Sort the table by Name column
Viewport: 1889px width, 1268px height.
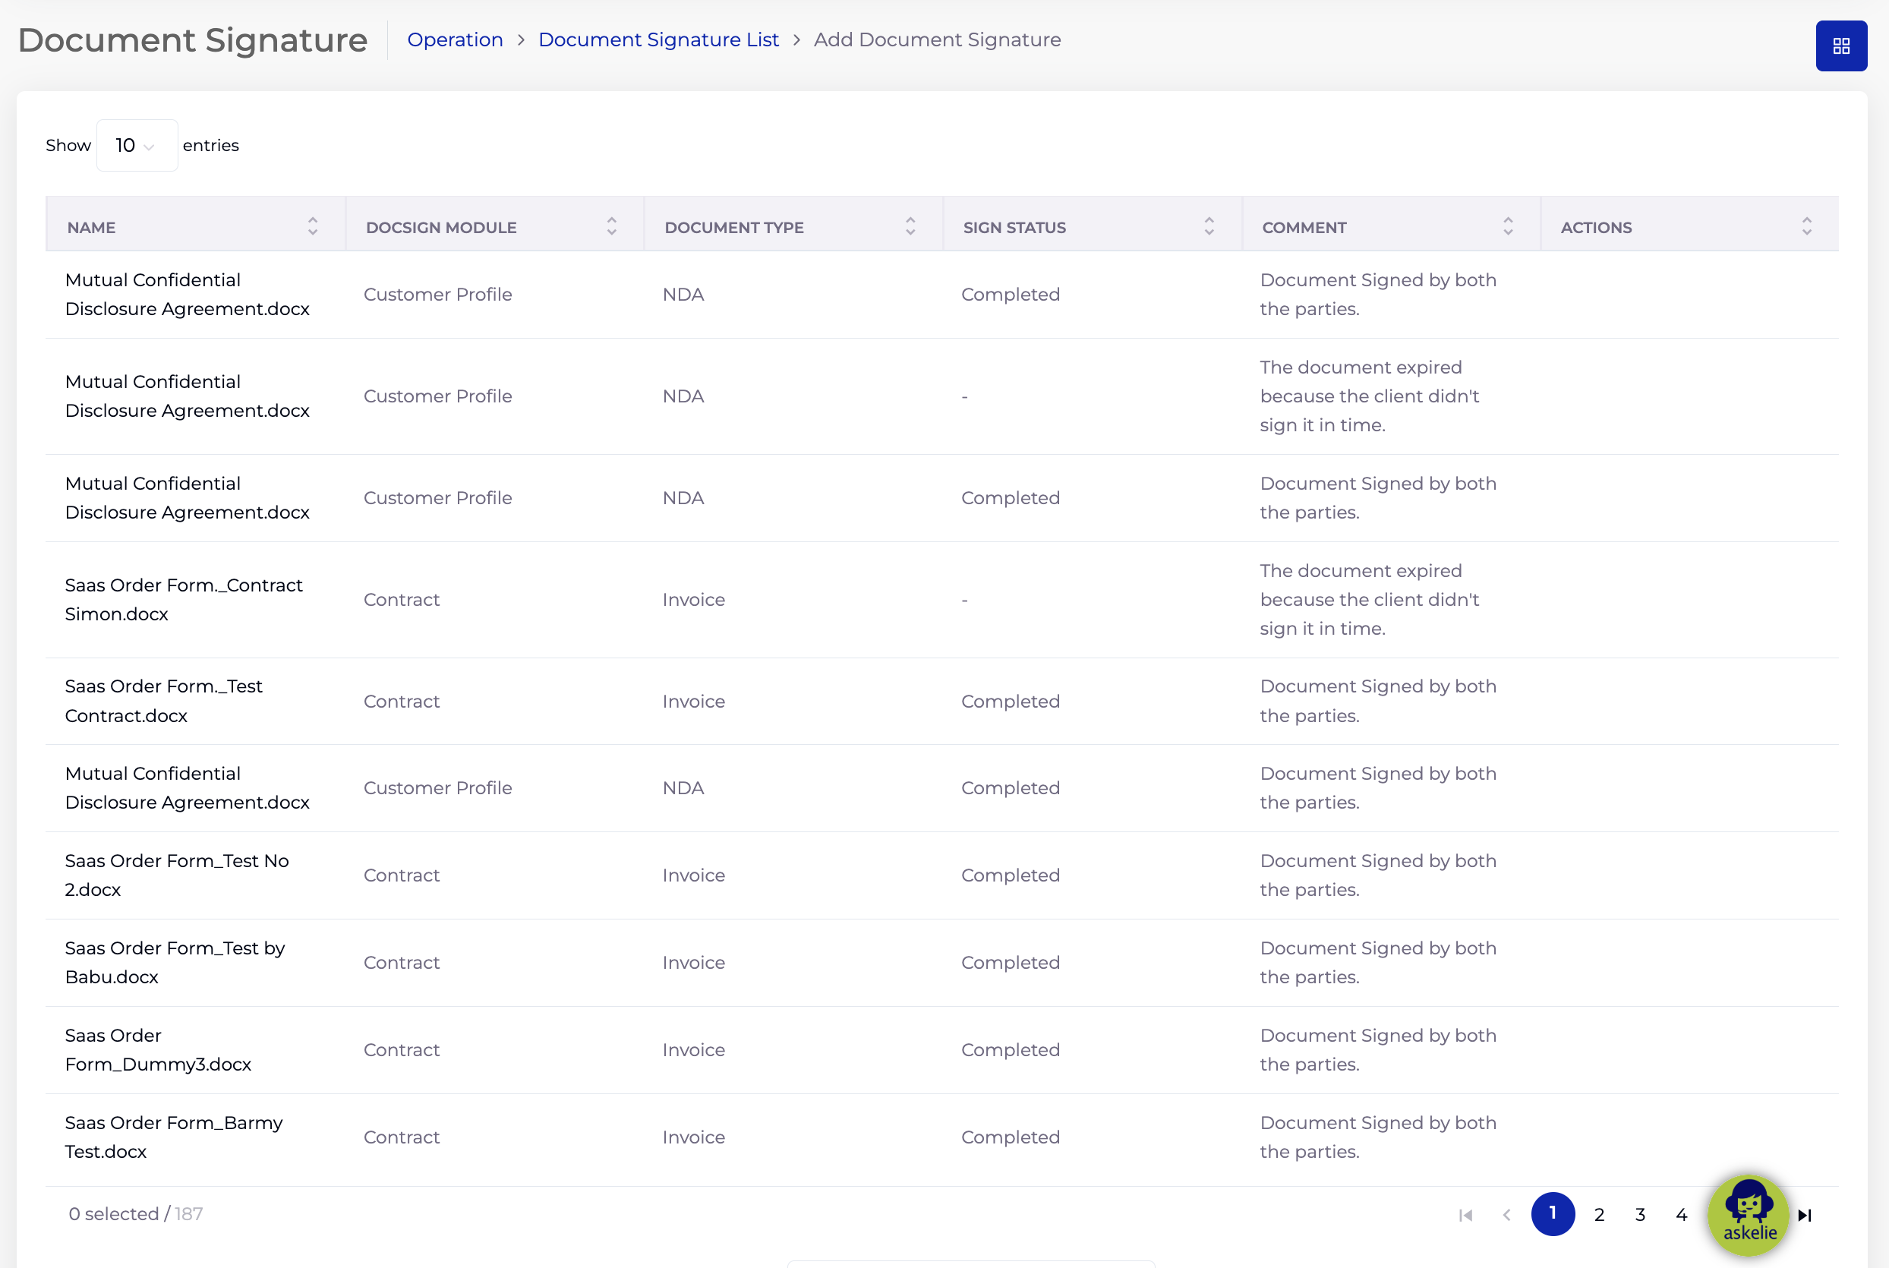(x=313, y=226)
